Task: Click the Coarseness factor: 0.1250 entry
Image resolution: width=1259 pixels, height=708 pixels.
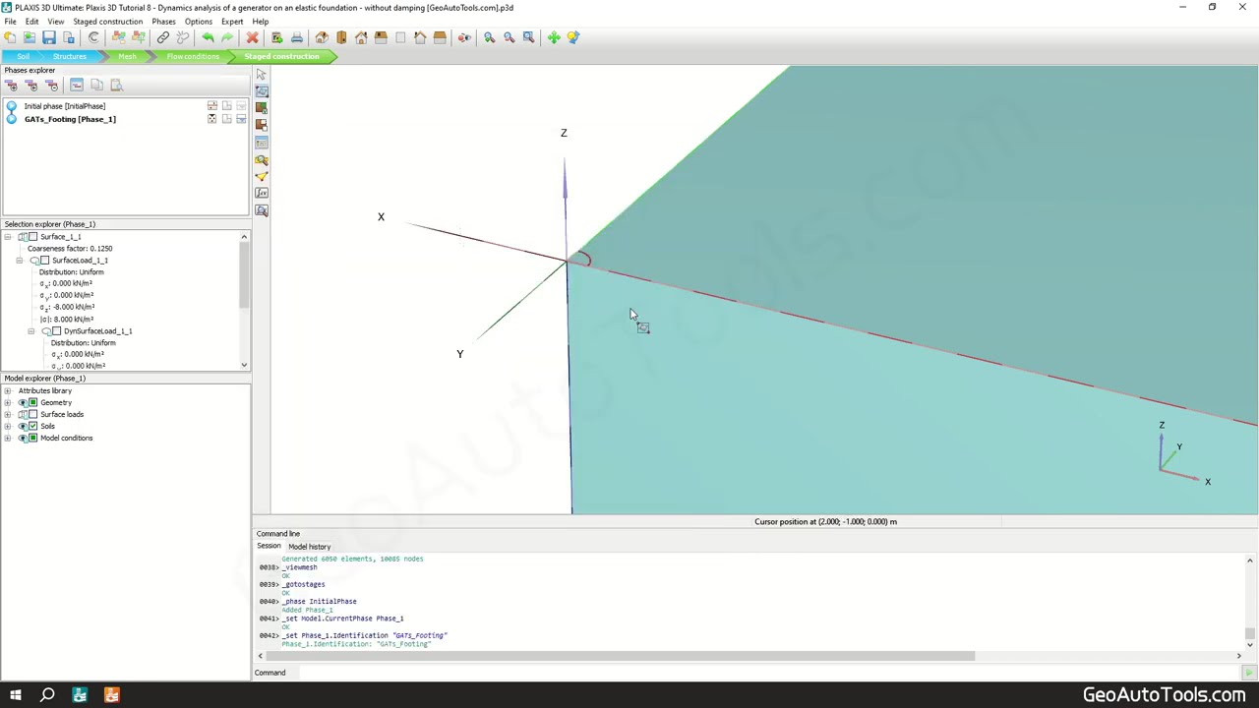Action: 70,249
